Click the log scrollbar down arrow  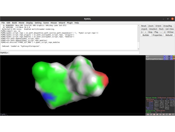coord(138,49)
